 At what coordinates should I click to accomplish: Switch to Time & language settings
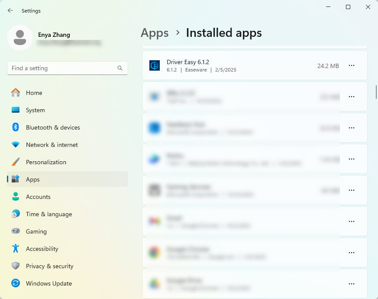(48, 214)
